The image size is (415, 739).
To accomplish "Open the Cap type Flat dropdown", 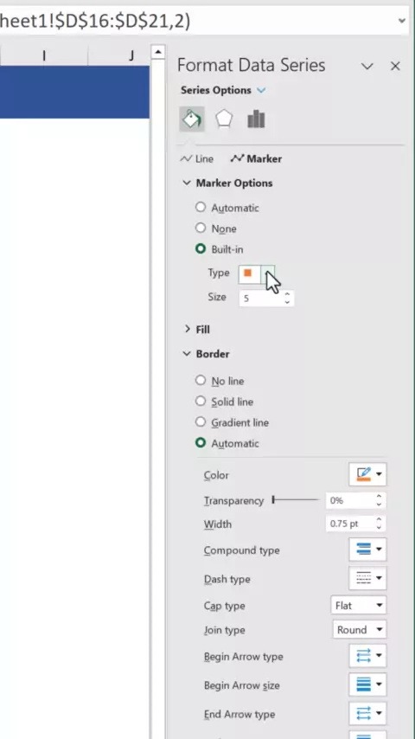I will [x=359, y=605].
